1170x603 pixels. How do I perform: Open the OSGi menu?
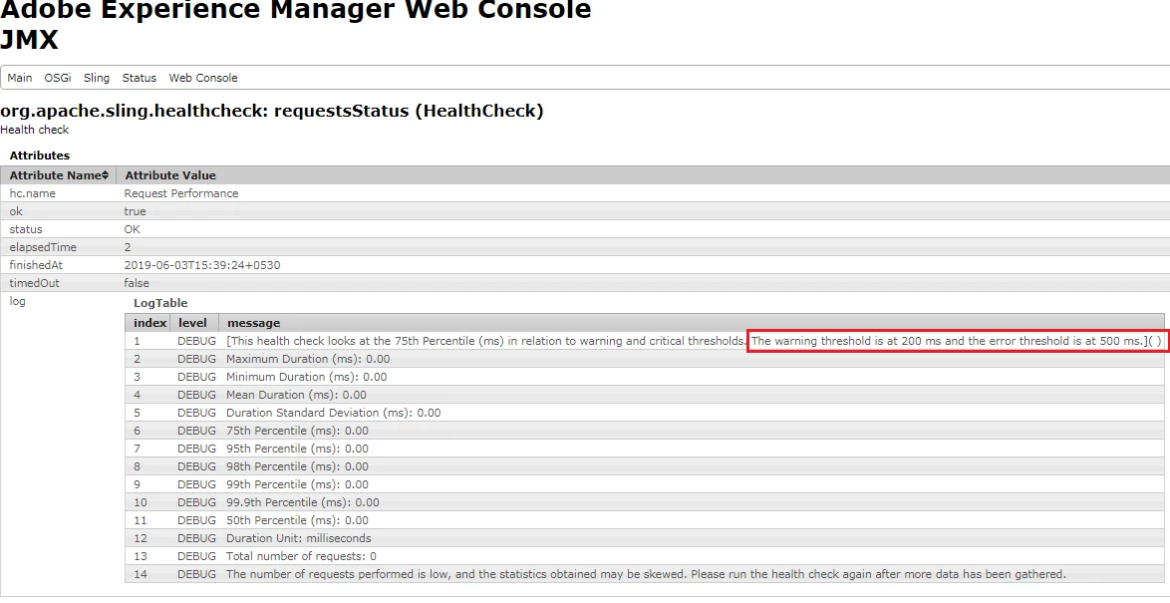point(58,78)
